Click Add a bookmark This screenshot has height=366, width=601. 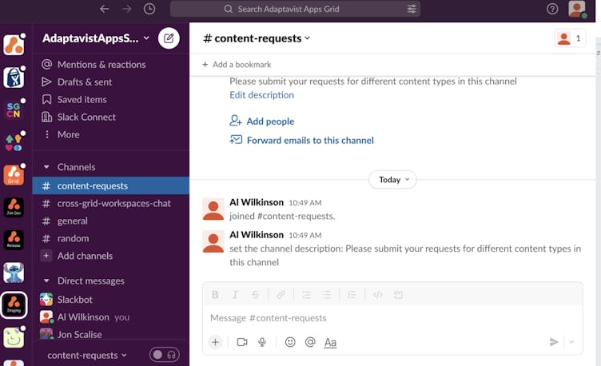point(237,65)
